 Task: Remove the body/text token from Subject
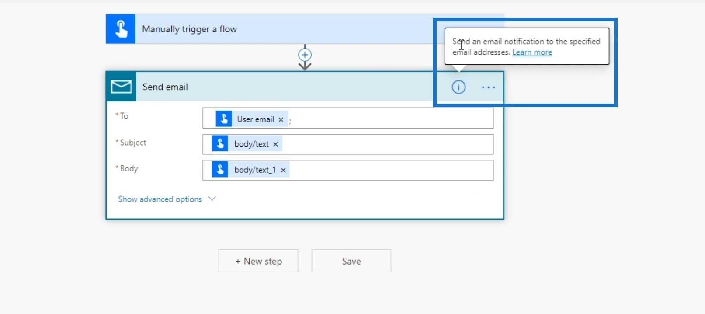coord(275,144)
